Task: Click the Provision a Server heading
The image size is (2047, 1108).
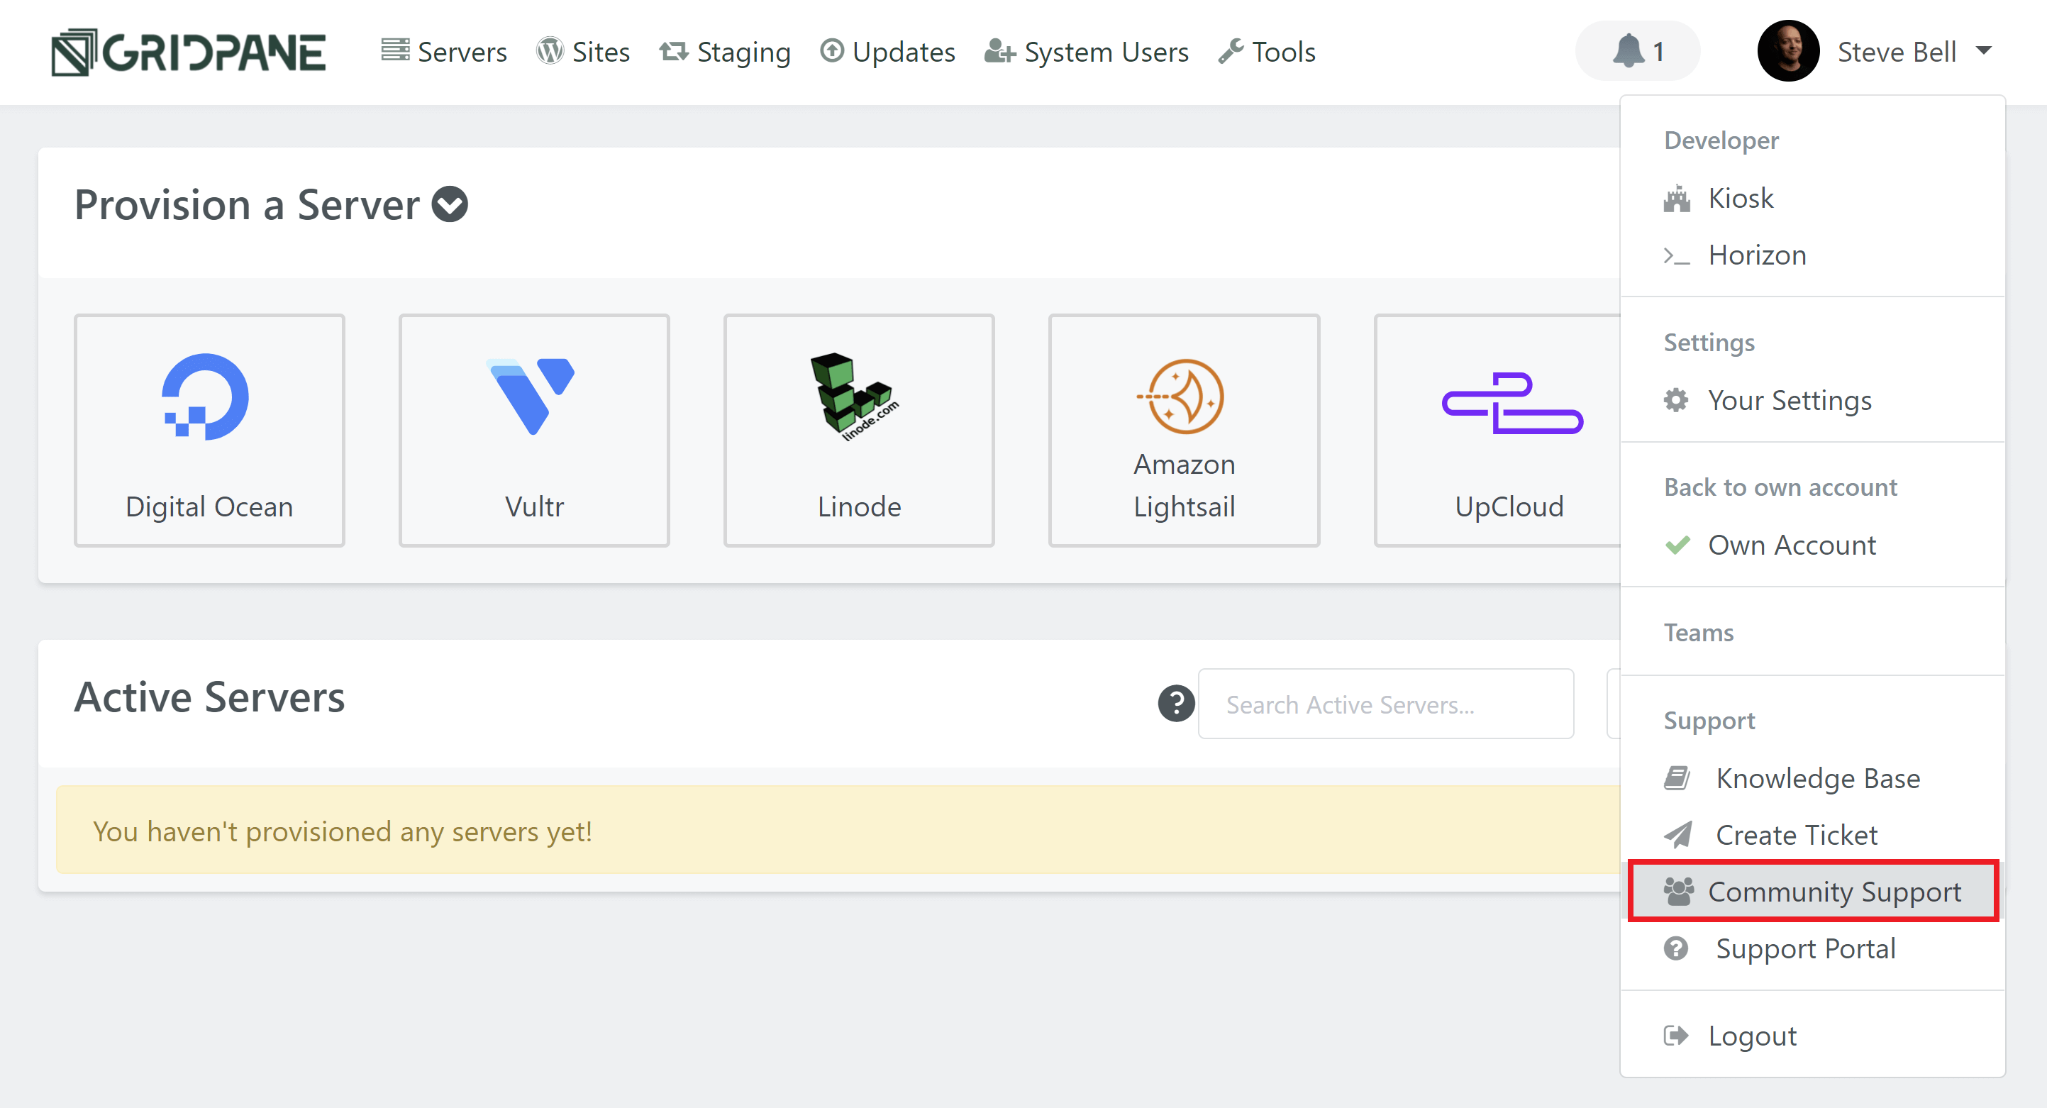Action: 247,204
